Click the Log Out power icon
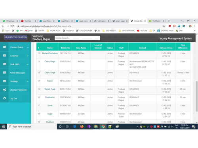The height and width of the screenshot is (148, 198). pos(4,98)
